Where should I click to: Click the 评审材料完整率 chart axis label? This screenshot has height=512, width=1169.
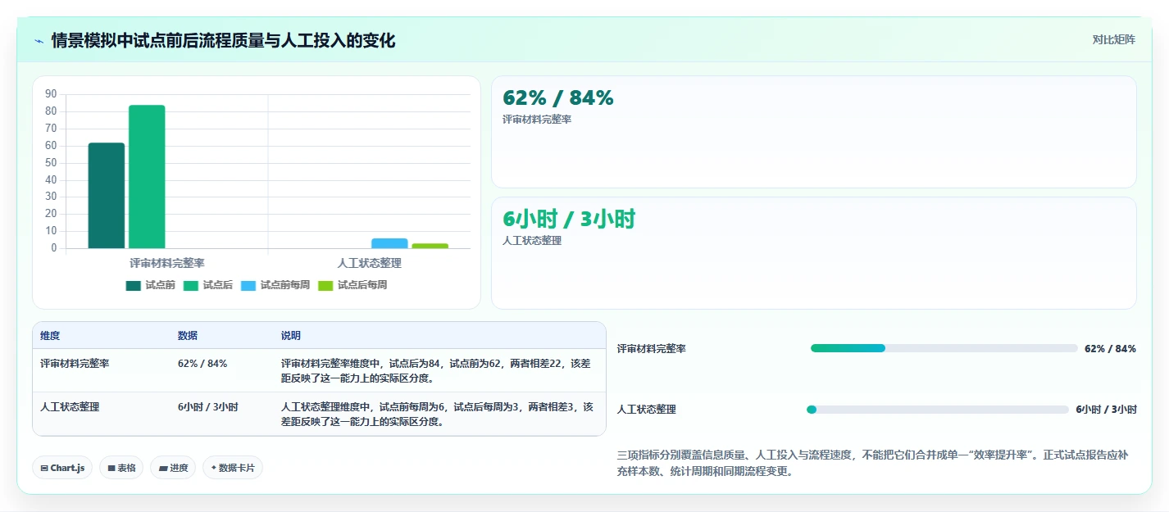pos(167,263)
